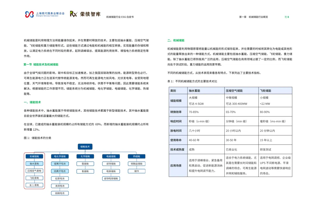316x223 pixels.
Task: Click the 铅蓄电池 diagram node
Action: click(60, 179)
